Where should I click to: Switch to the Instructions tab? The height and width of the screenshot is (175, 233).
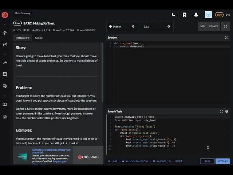point(23,38)
